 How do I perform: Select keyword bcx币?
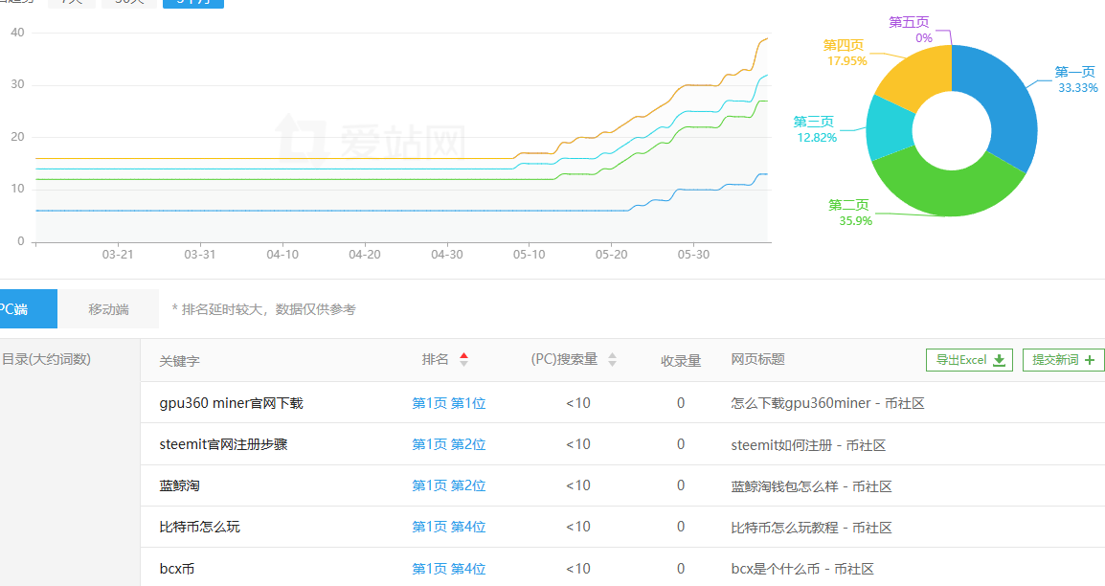coord(177,569)
